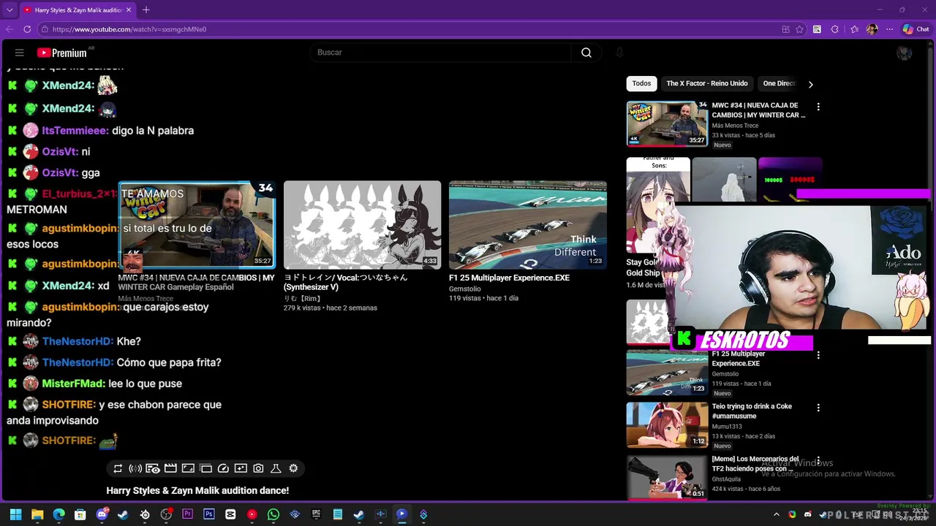
Task: Open the YouTube account avatar menu
Action: (904, 53)
